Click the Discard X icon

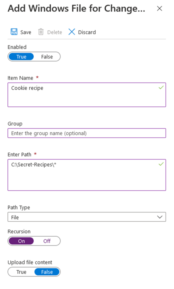(72, 32)
